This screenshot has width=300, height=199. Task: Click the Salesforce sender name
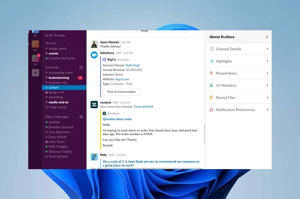pyautogui.click(x=107, y=53)
